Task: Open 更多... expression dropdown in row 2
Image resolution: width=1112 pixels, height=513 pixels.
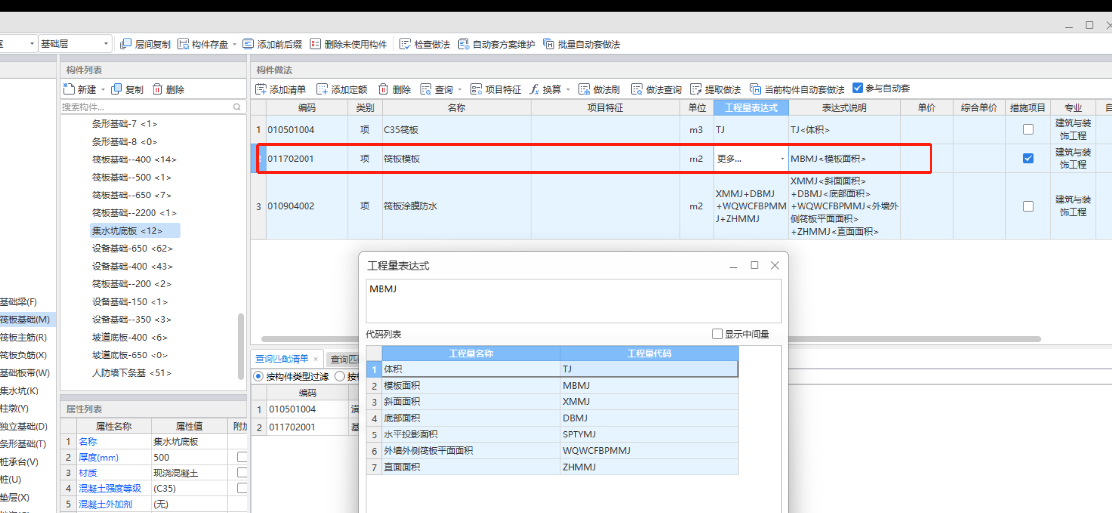Action: [x=782, y=158]
